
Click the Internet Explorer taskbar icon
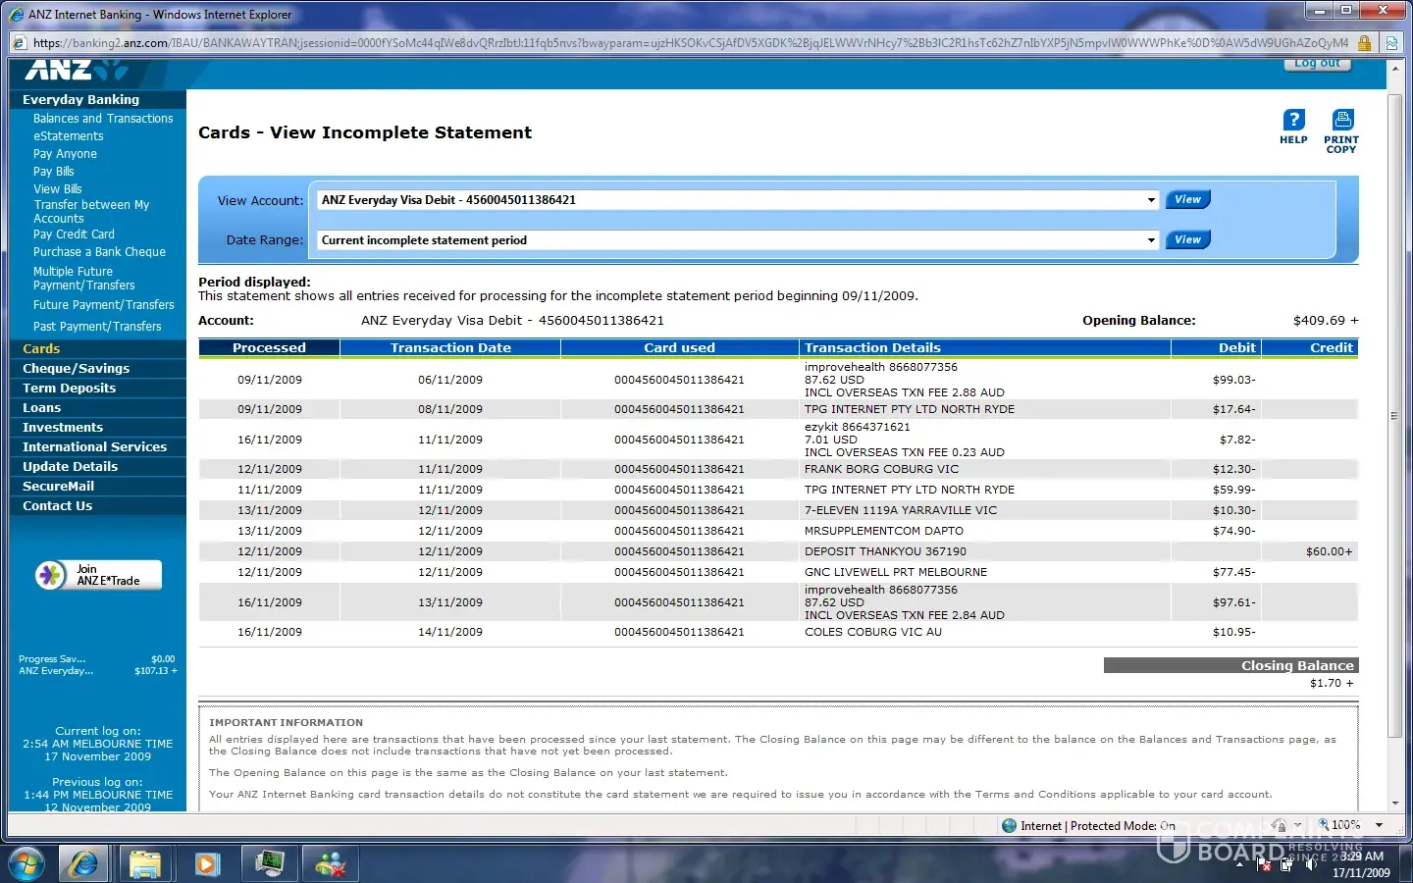tap(84, 863)
